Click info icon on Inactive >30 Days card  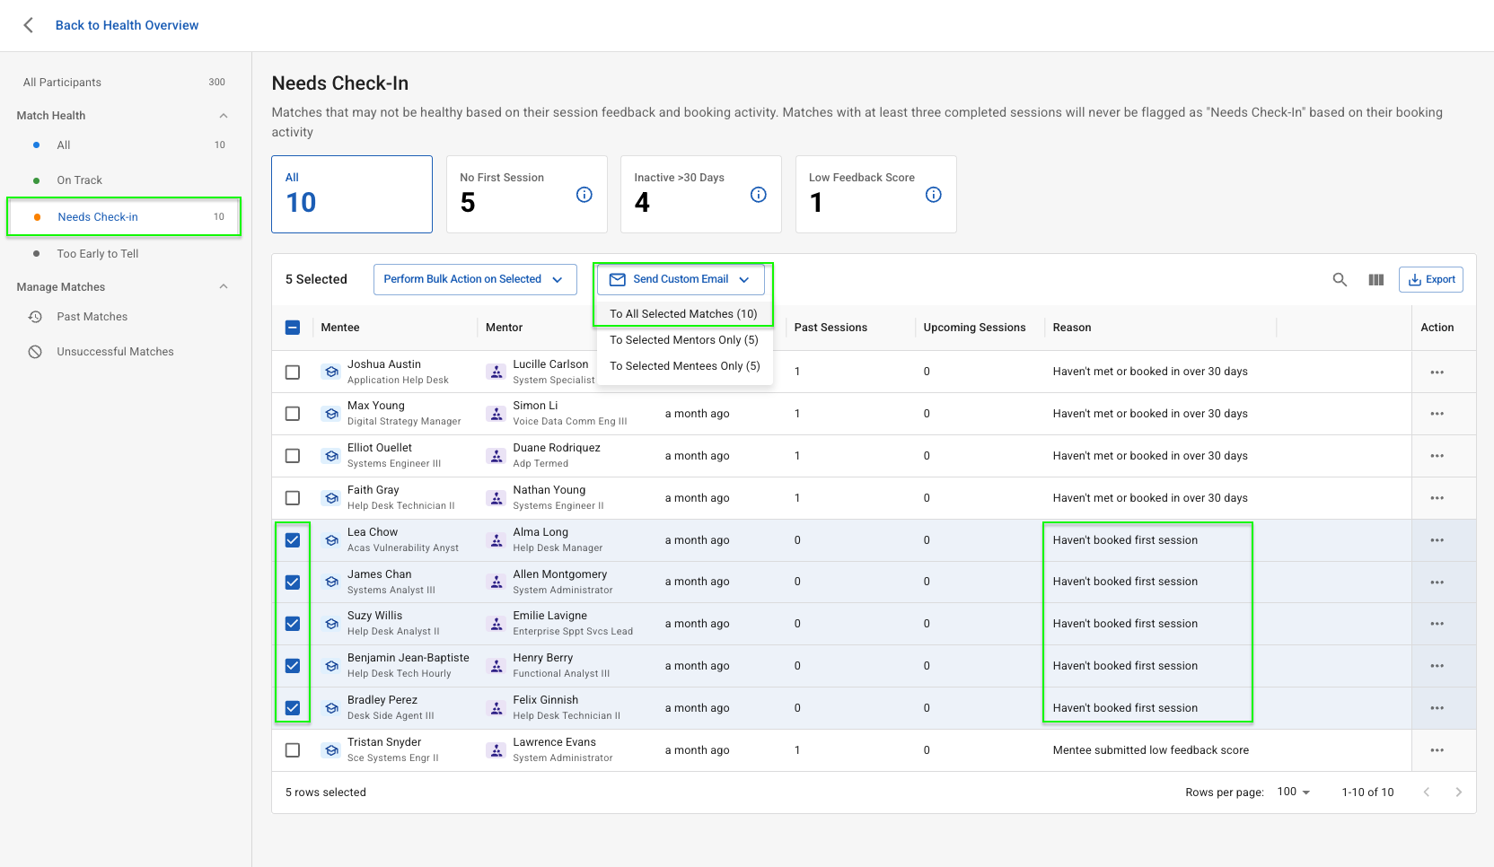click(x=759, y=195)
